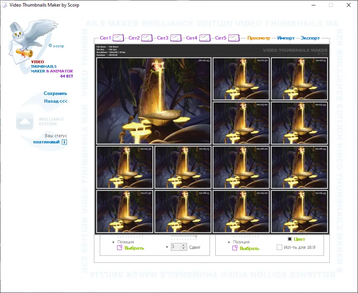Click the Brilliance Edition arrow icon
Screen dimensions: 358x293
pos(25,121)
